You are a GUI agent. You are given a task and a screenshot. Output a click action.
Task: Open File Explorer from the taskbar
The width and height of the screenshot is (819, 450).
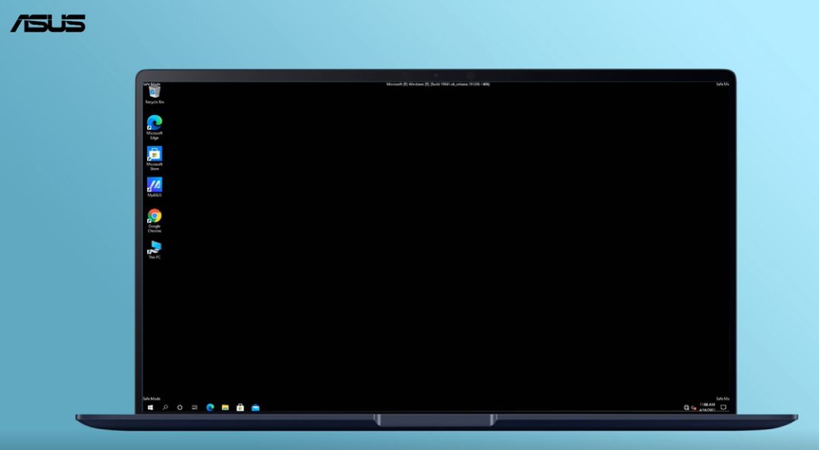coord(225,407)
